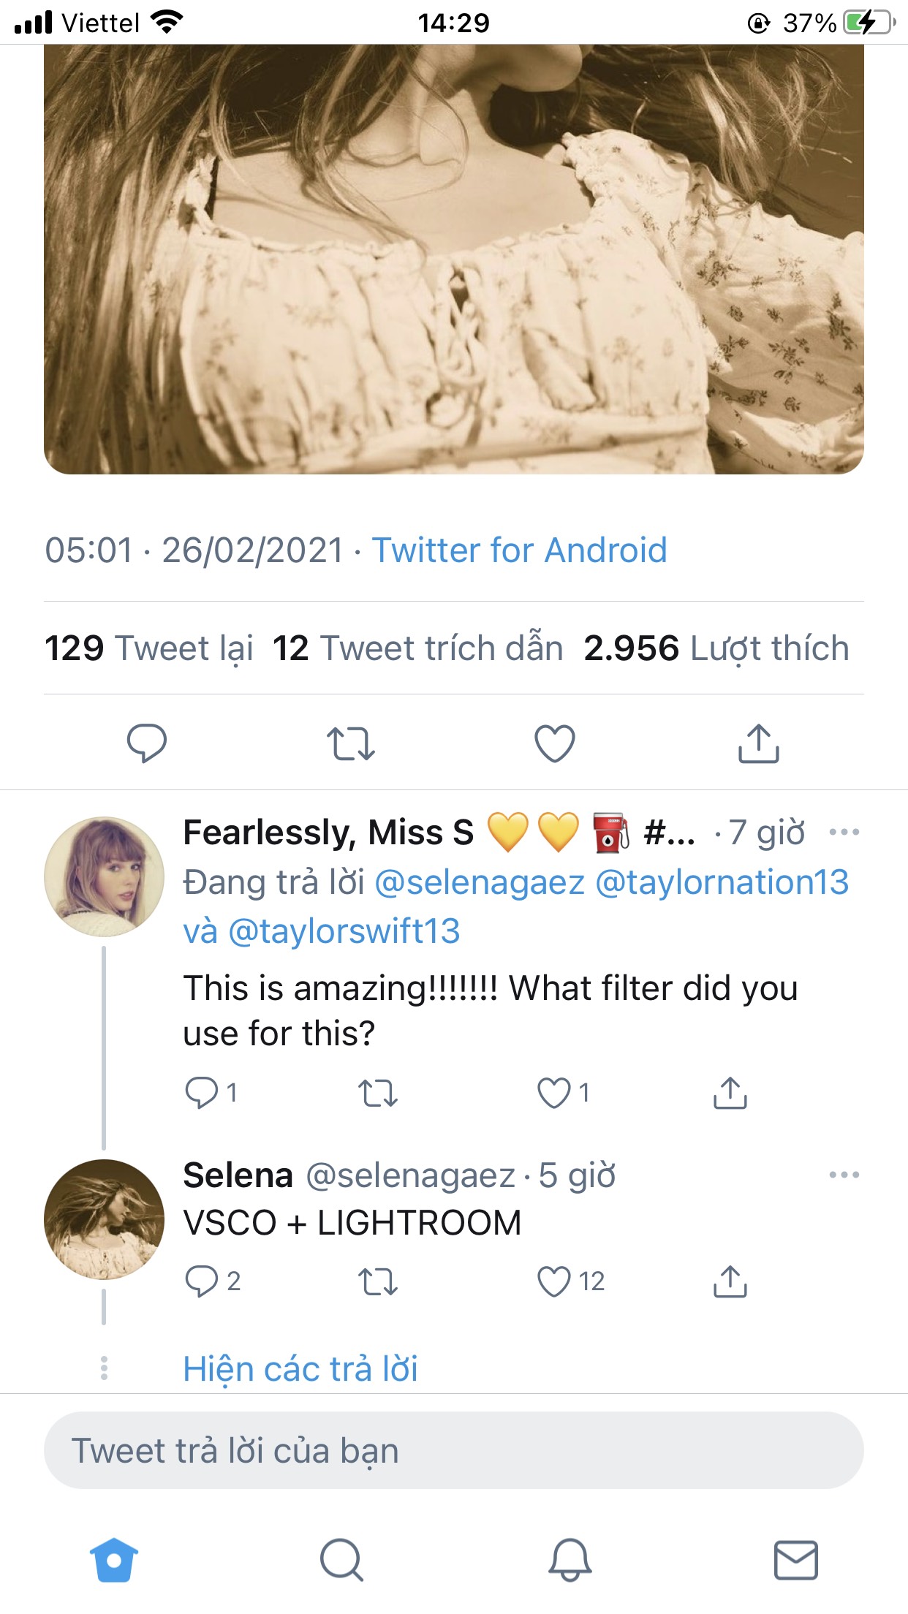Open the @taylornation13 mention link
The width and height of the screenshot is (908, 1614).
coord(722,882)
